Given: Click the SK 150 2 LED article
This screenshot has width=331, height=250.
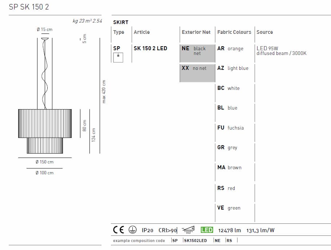Looking at the screenshot, I should click(151, 48).
